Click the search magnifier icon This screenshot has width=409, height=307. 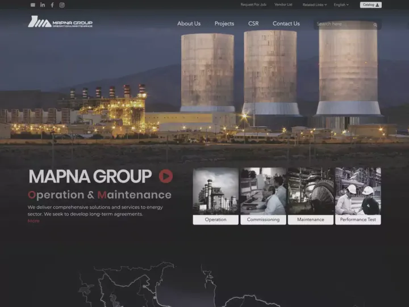point(375,25)
